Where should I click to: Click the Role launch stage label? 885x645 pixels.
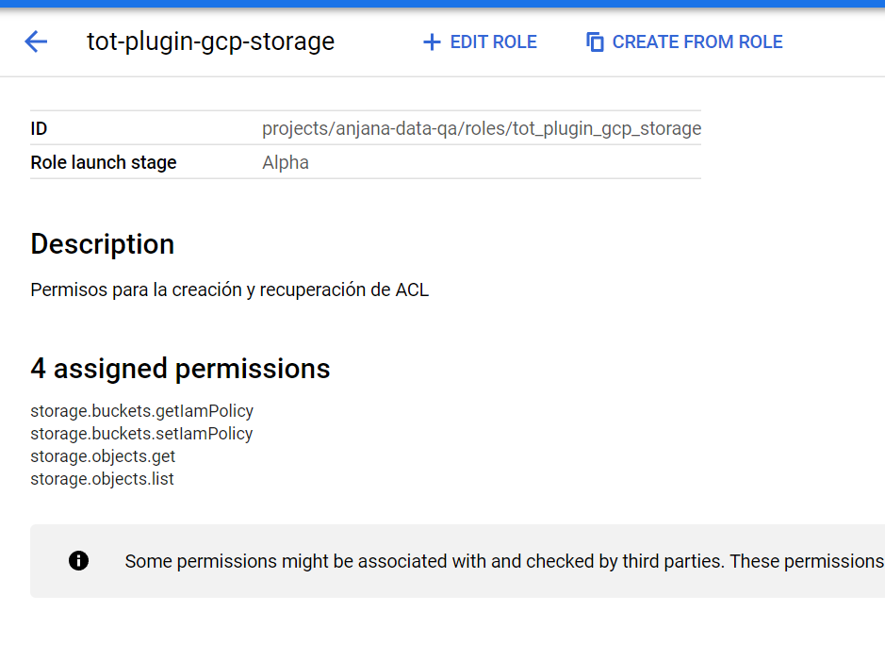click(104, 162)
